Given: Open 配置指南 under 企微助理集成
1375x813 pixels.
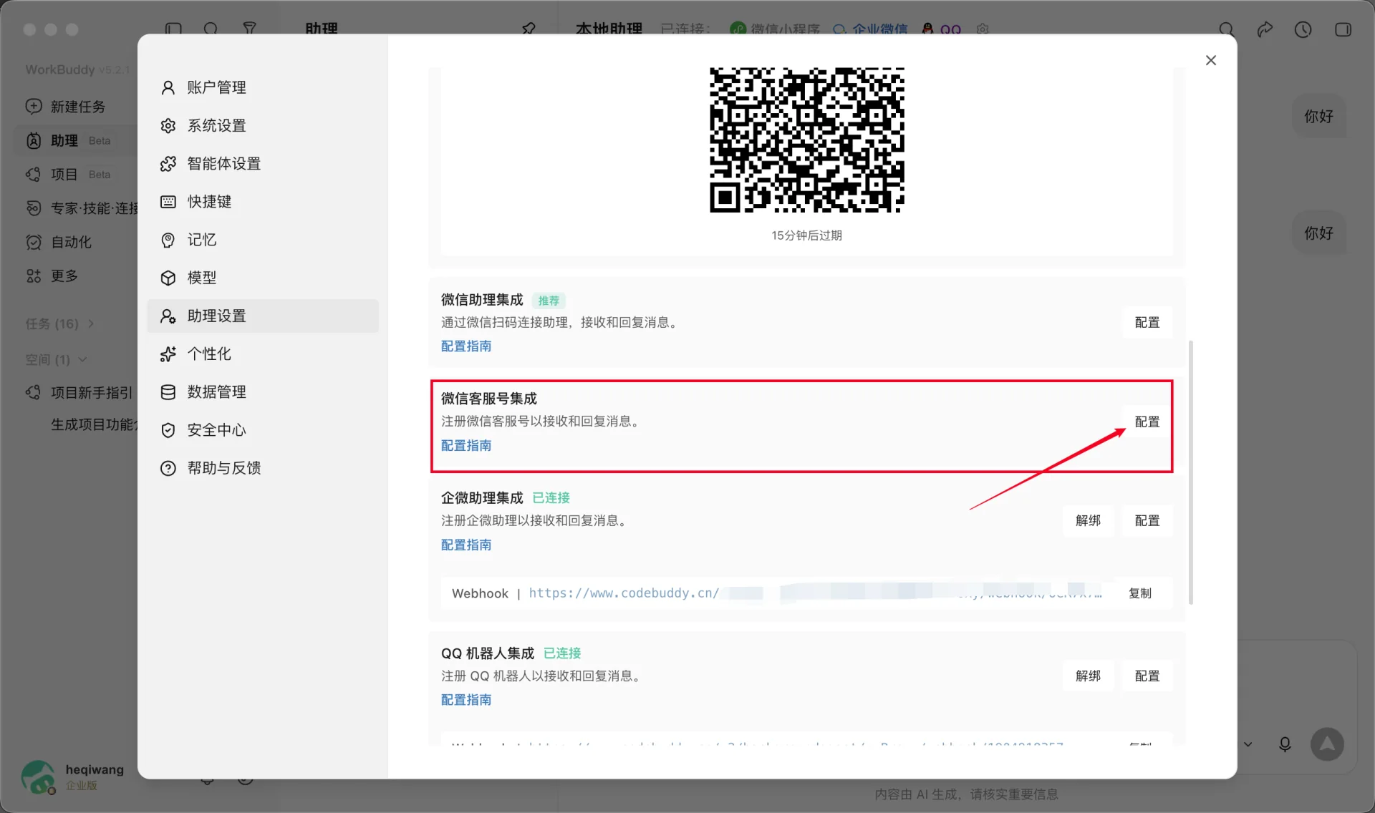Looking at the screenshot, I should click(466, 545).
